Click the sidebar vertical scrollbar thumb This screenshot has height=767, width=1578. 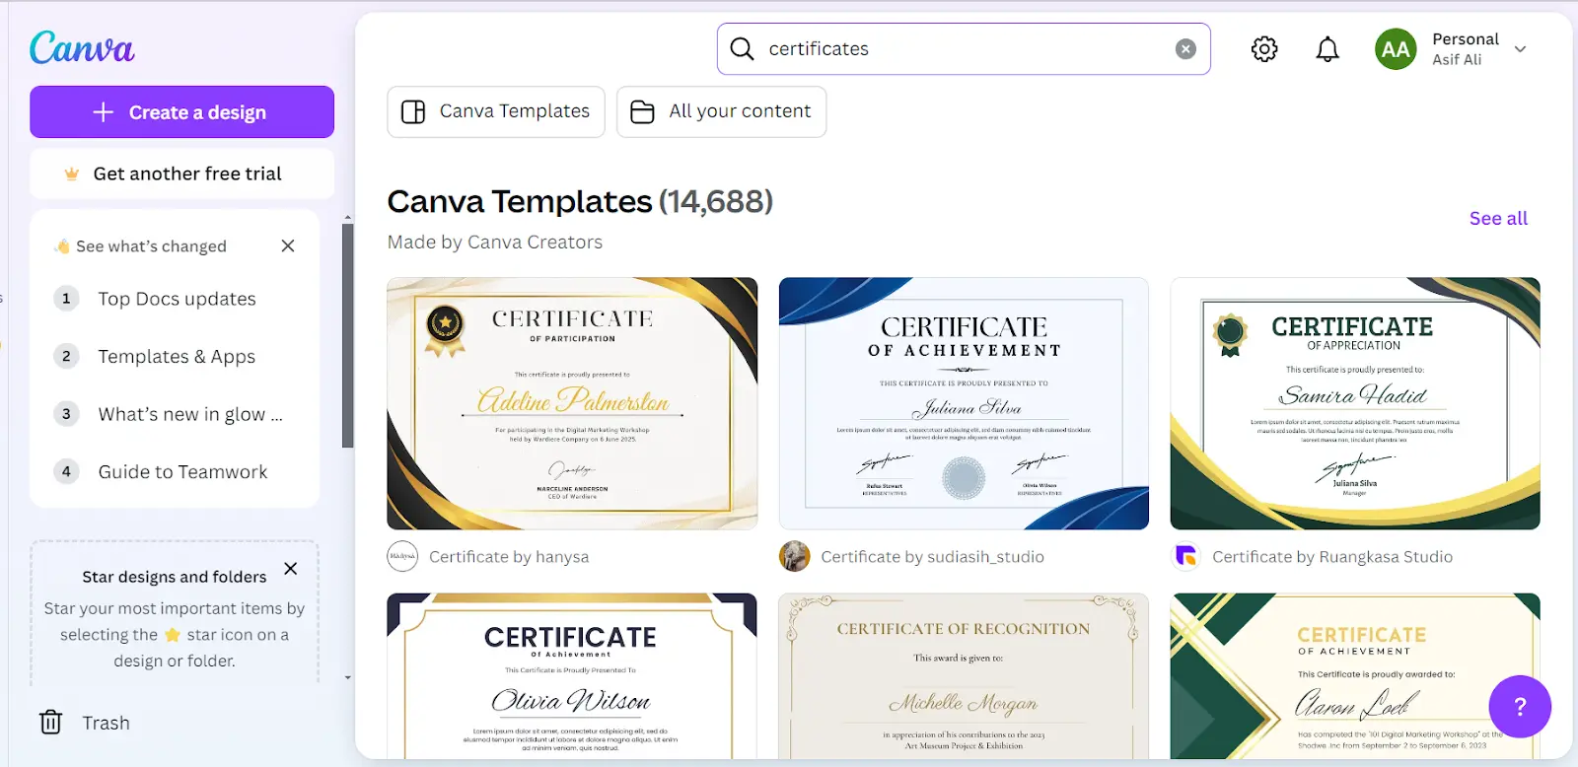click(x=347, y=335)
